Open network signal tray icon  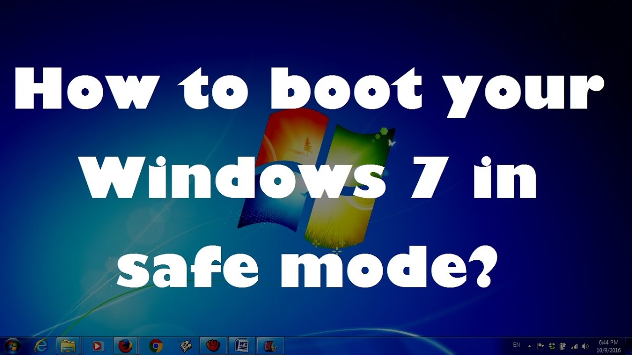[x=574, y=346]
